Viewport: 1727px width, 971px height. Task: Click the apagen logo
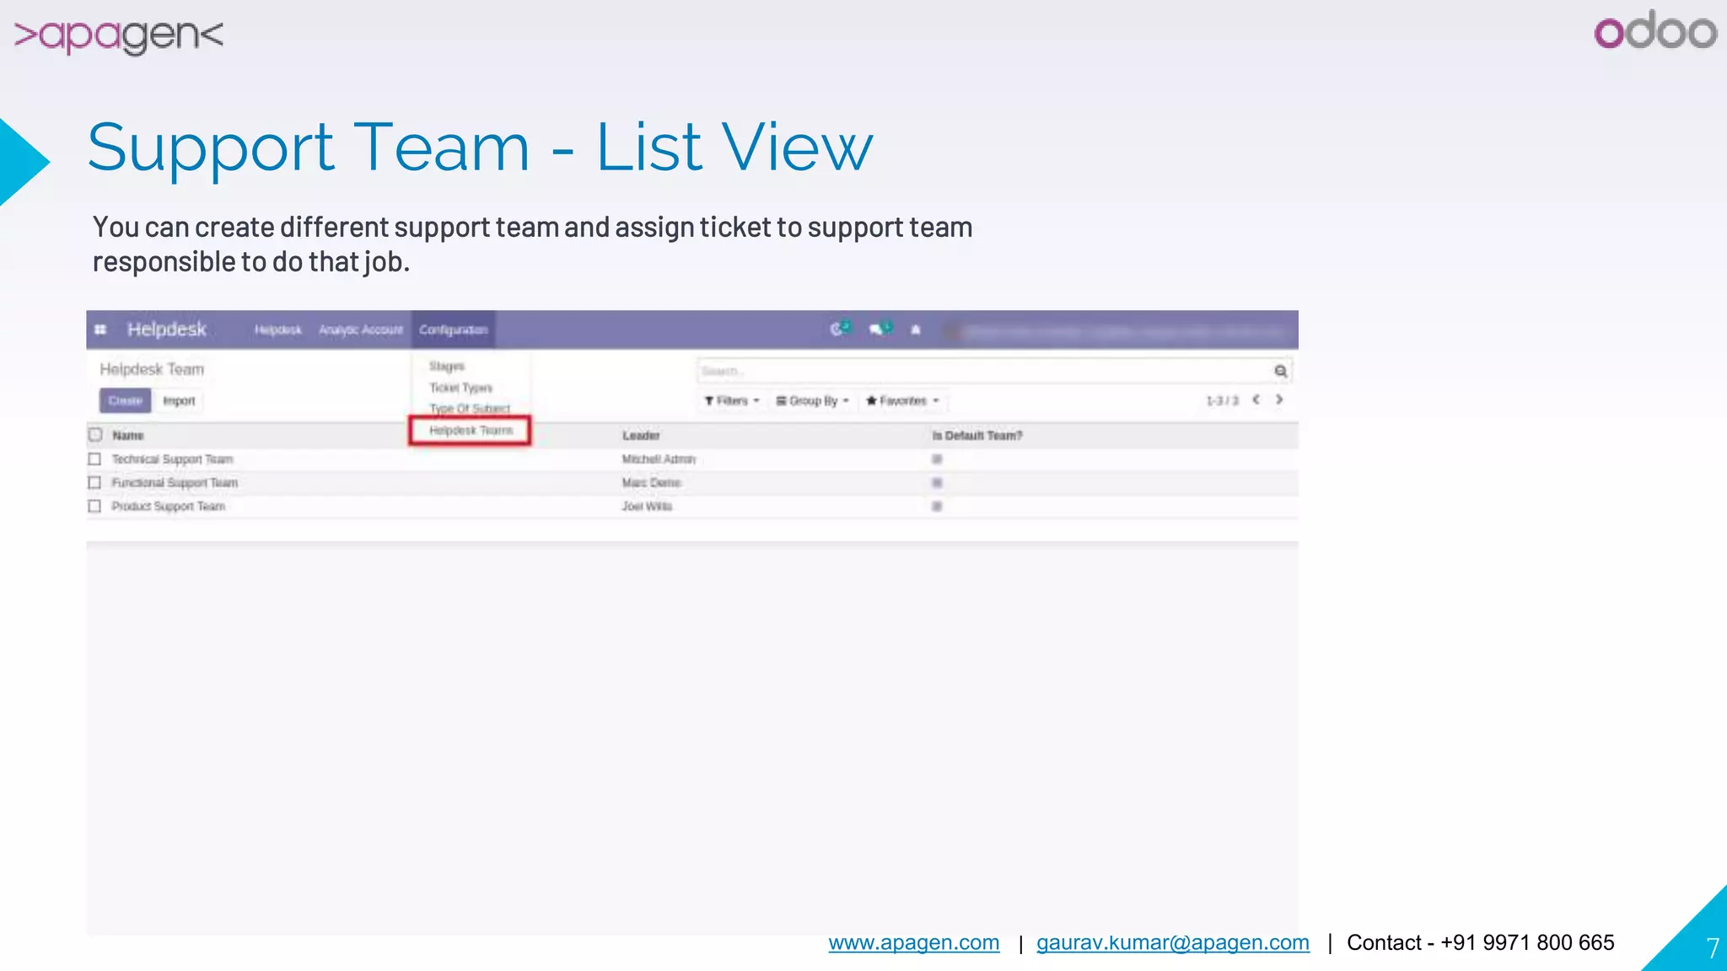[119, 35]
